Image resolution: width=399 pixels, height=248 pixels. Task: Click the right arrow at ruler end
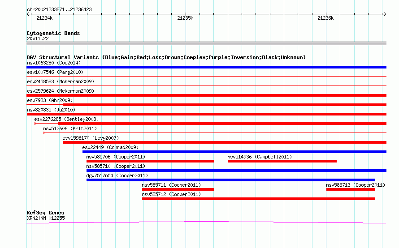tap(385, 14)
